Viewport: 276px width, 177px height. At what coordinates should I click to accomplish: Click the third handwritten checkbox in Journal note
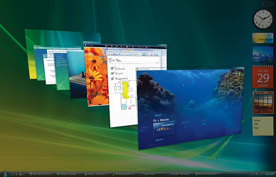point(113,79)
